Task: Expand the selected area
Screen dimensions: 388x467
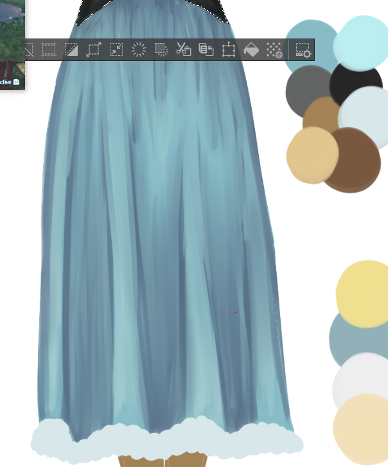Action: click(94, 49)
